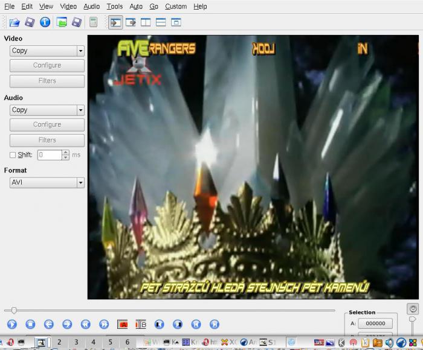Open the Klipper clipboard tray icon
The width and height of the screenshot is (423, 350).
pos(365,342)
